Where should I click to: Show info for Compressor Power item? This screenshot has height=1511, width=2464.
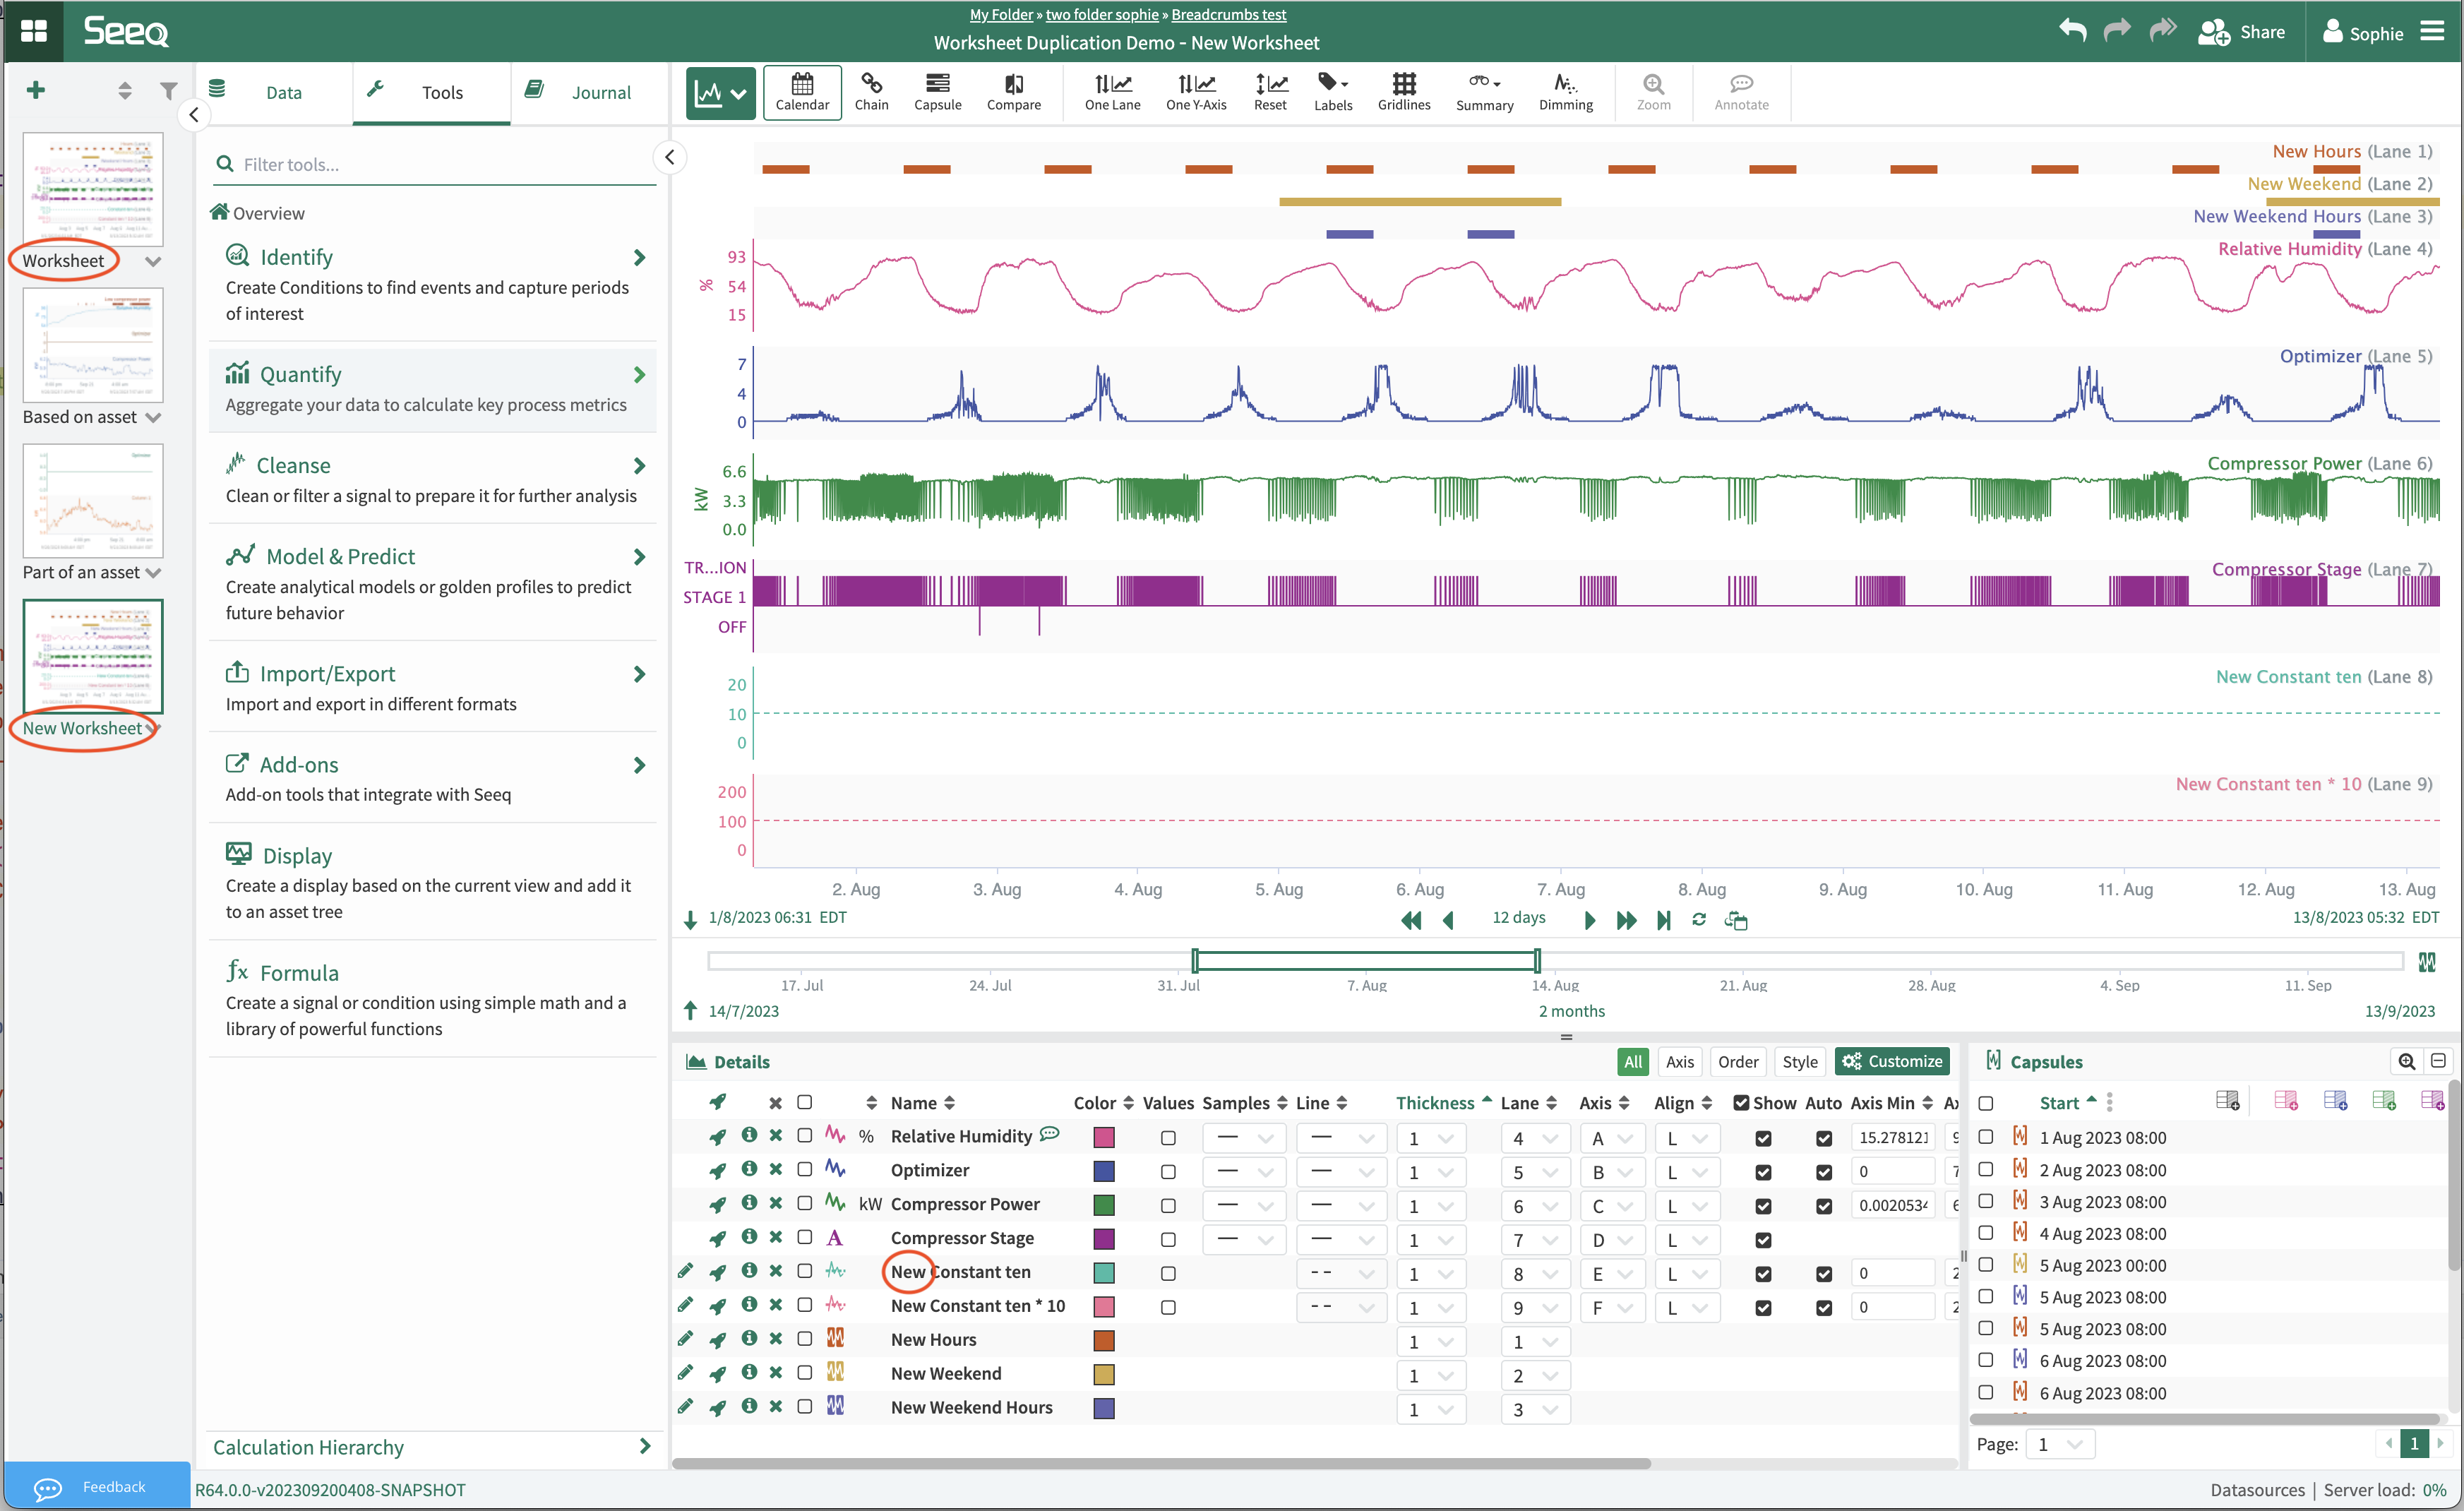(748, 1203)
